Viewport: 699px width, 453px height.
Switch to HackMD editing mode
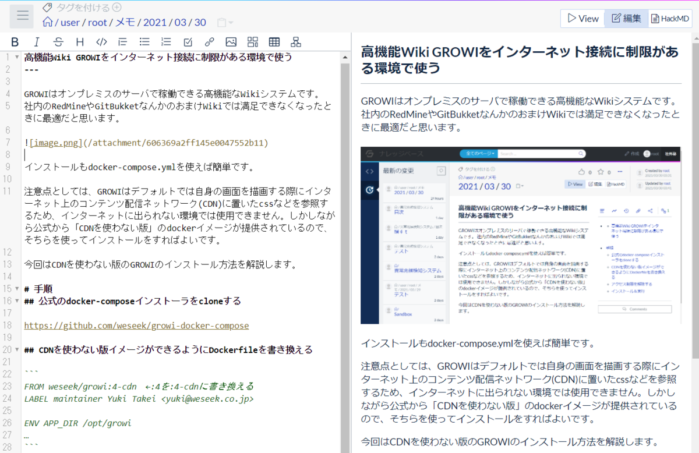[x=670, y=19]
